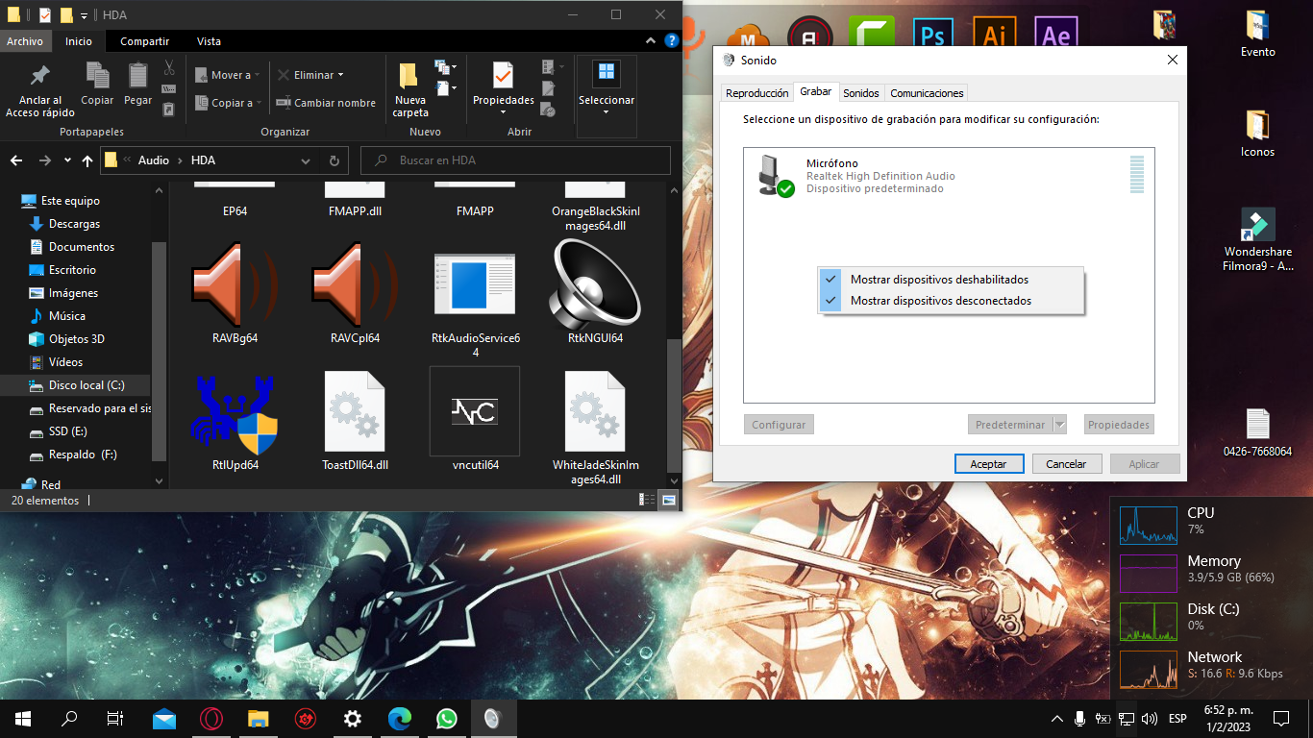
Task: Open Opera browser from taskbar
Action: coord(211,718)
